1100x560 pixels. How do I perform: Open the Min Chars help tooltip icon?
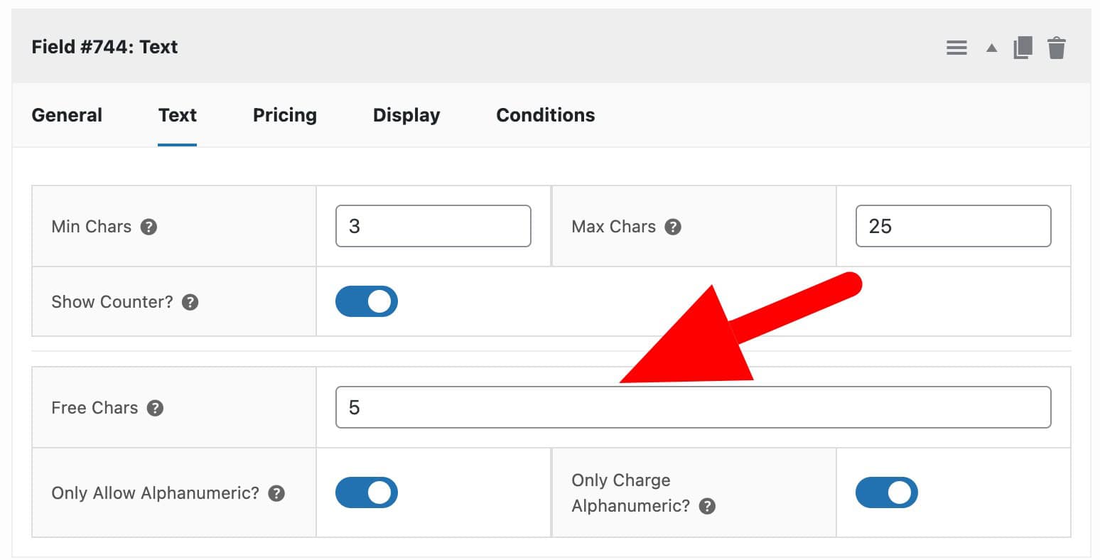149,227
